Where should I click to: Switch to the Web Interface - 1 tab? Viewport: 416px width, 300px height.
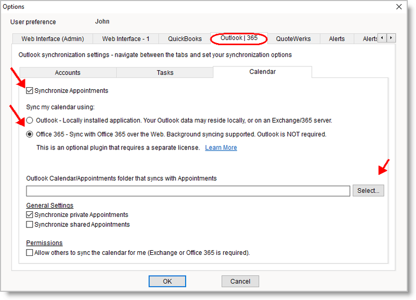[x=125, y=39]
